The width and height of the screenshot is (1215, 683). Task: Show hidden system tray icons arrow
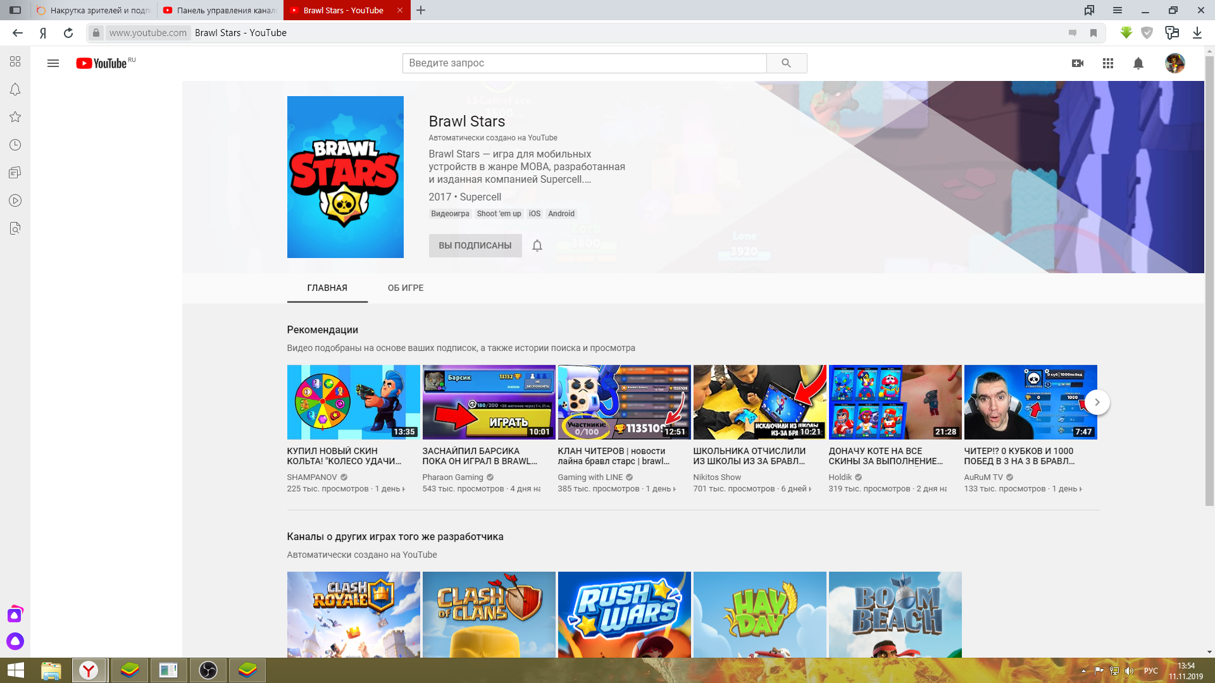pos(1083,671)
